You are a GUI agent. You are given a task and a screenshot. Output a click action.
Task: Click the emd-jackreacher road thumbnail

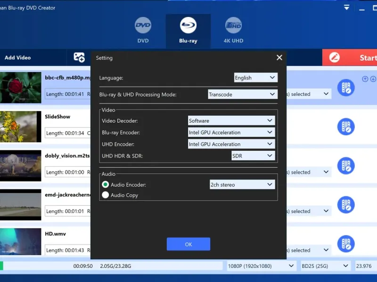click(x=20, y=205)
